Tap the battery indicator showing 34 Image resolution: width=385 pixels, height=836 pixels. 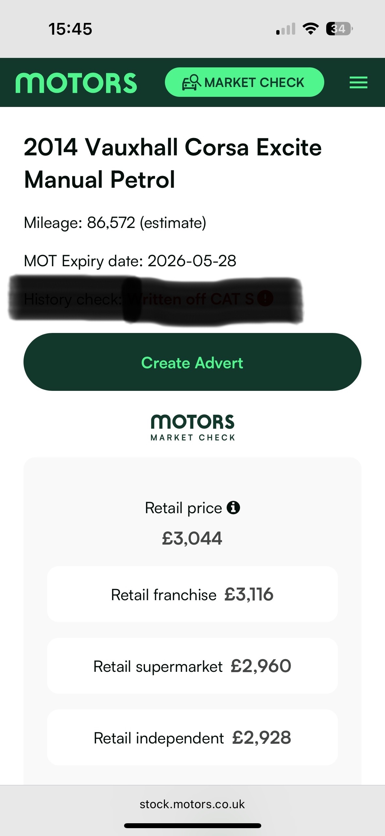pyautogui.click(x=339, y=29)
